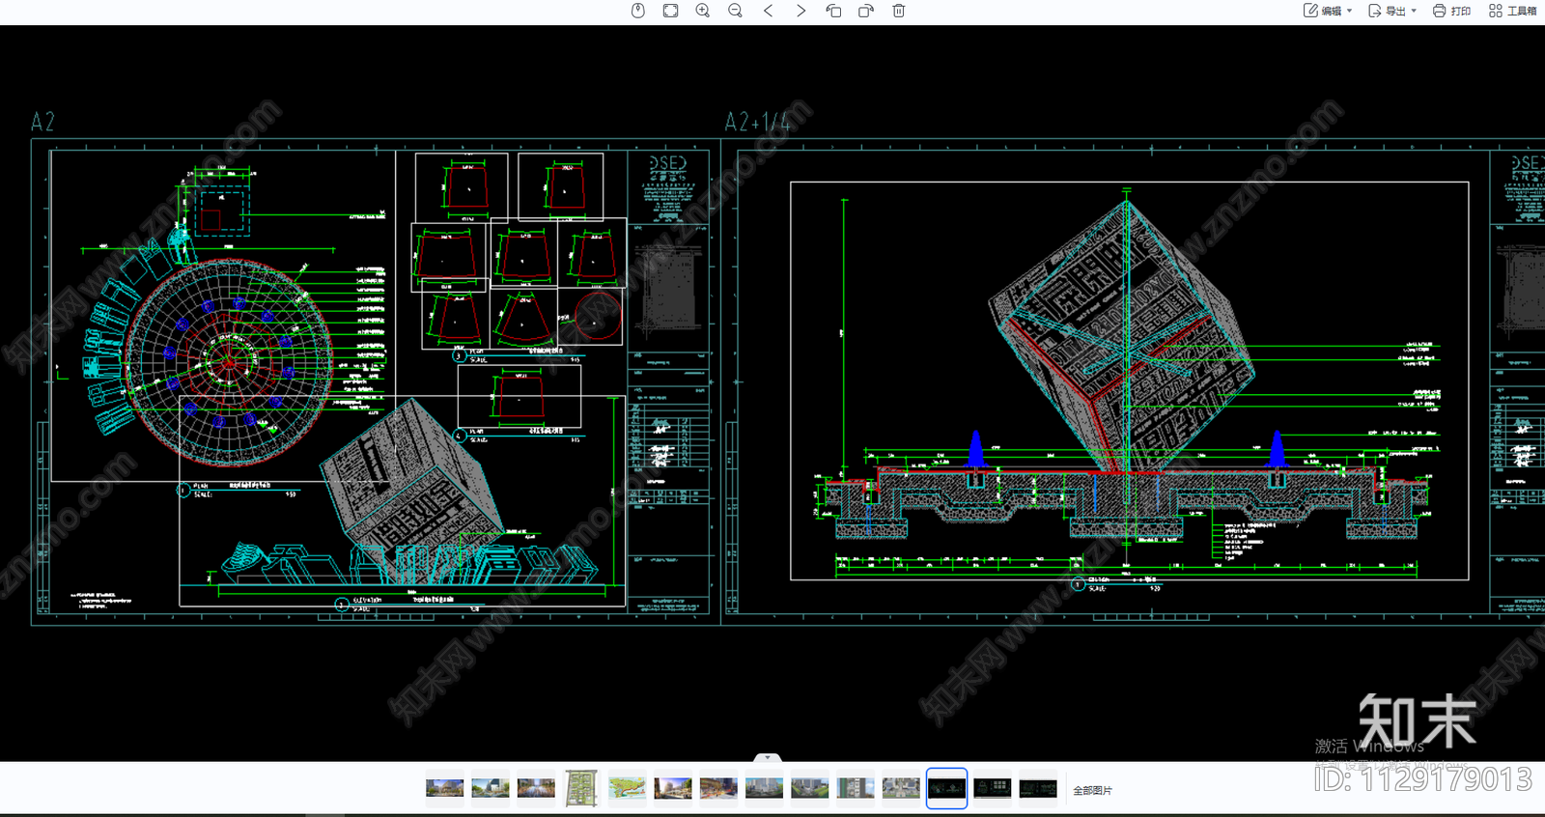Screen dimensions: 1545x817
Task: Click the mouse scroll mode icon
Action: pyautogui.click(x=638, y=11)
